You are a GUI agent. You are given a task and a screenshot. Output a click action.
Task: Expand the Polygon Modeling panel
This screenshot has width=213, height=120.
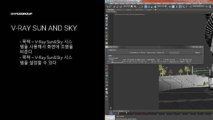[x=112, y=12]
